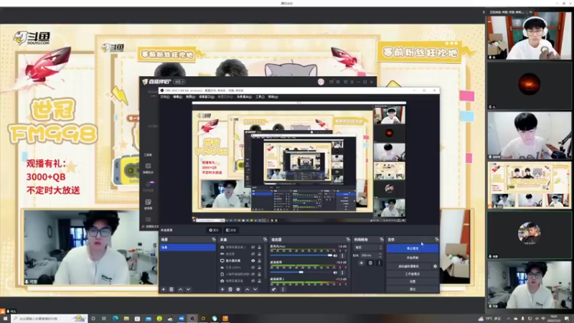Adjust the transition duration spinner arrows
The height and width of the screenshot is (323, 574).
(x=381, y=256)
